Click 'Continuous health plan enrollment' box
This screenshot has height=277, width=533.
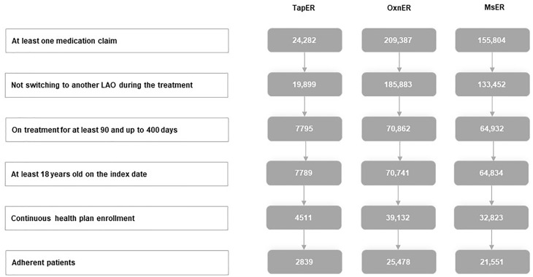tap(117, 218)
